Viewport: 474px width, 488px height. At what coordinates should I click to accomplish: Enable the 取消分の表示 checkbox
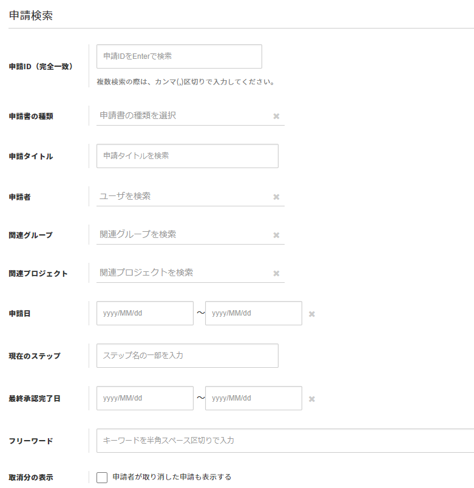coord(102,478)
